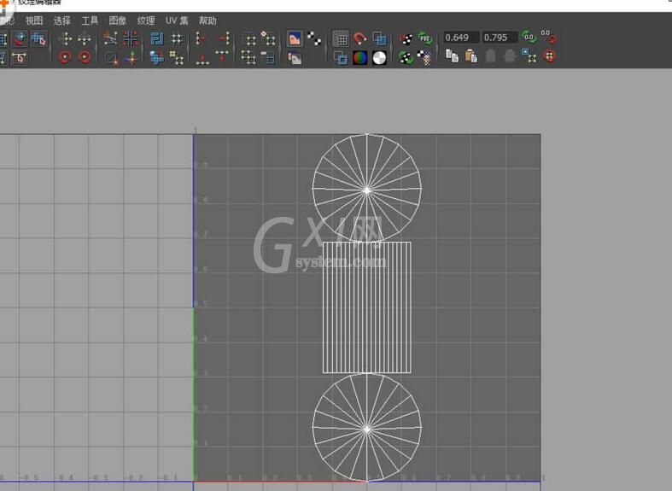Snap selected UVs to grid icon
The image size is (672, 491).
point(176,39)
